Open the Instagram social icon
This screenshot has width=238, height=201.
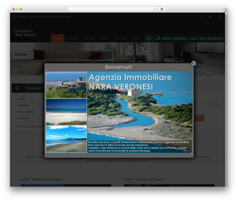(x=219, y=17)
